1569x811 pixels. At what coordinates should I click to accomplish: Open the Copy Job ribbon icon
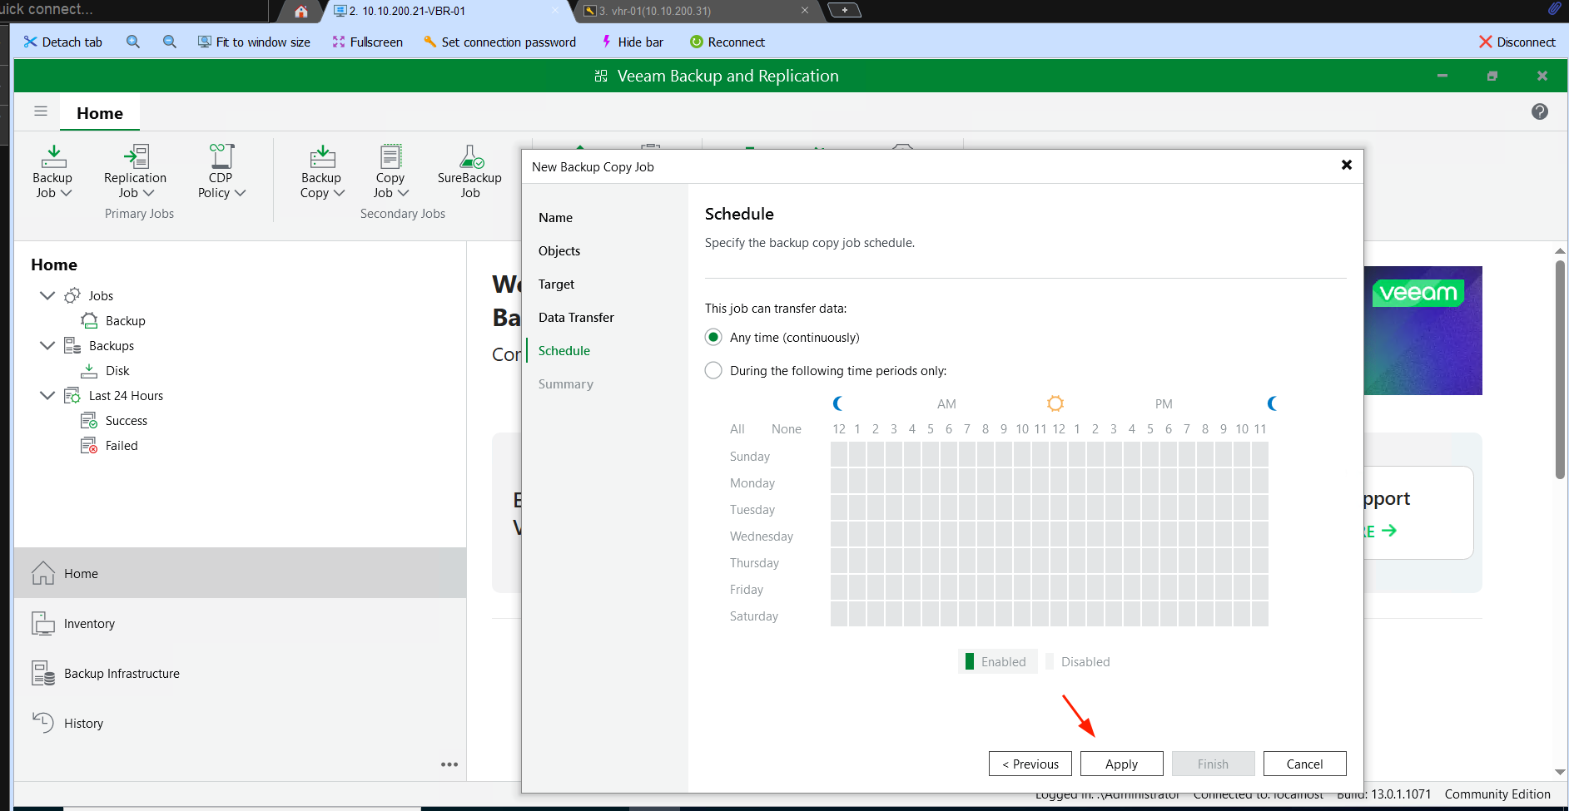[x=390, y=156]
